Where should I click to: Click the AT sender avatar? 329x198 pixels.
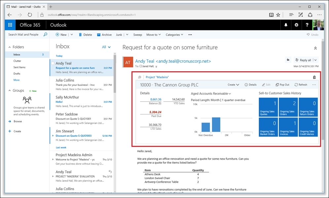pyautogui.click(x=128, y=62)
